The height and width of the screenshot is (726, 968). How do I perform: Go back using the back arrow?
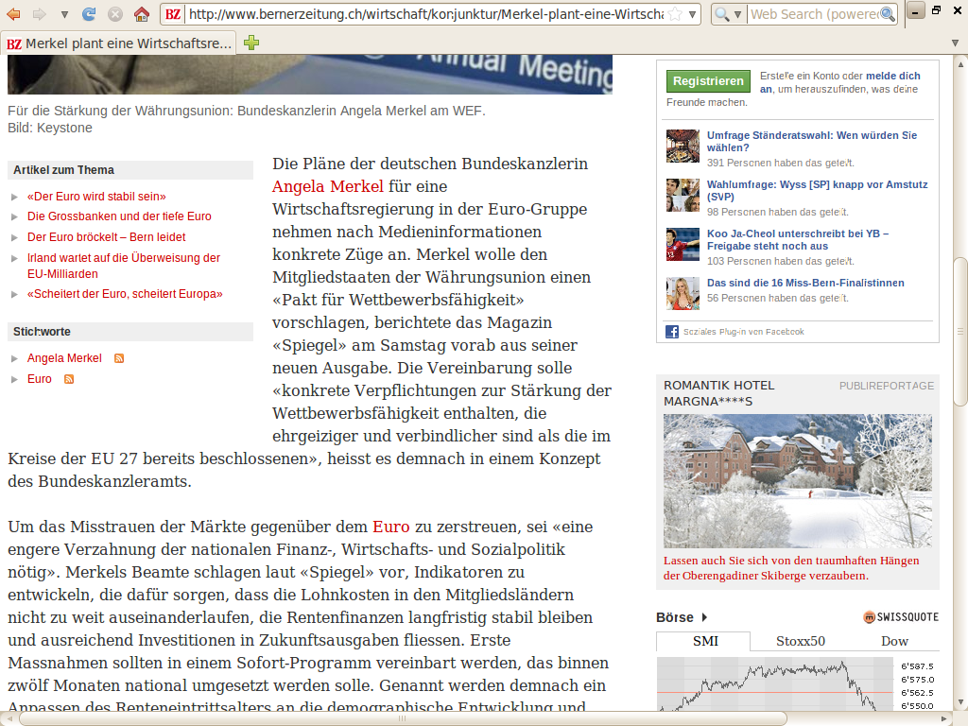pos(12,13)
